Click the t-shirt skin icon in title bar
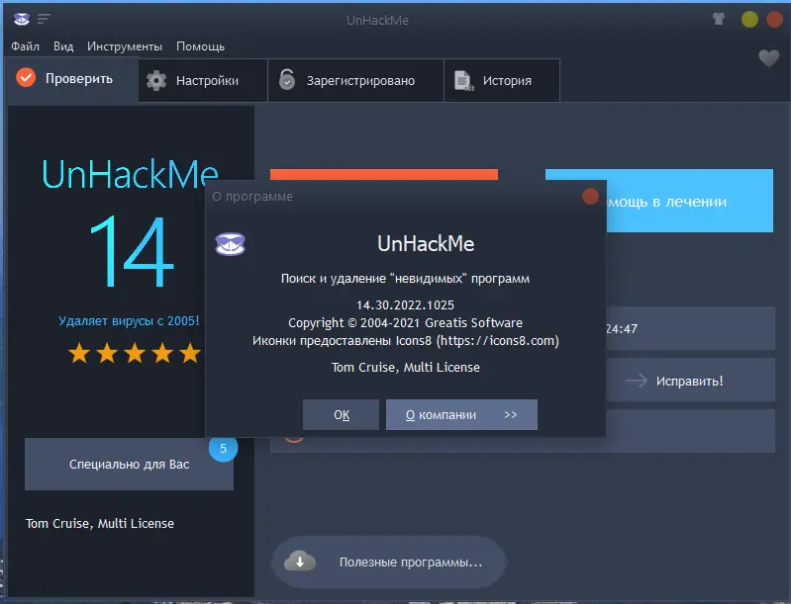 (x=719, y=19)
